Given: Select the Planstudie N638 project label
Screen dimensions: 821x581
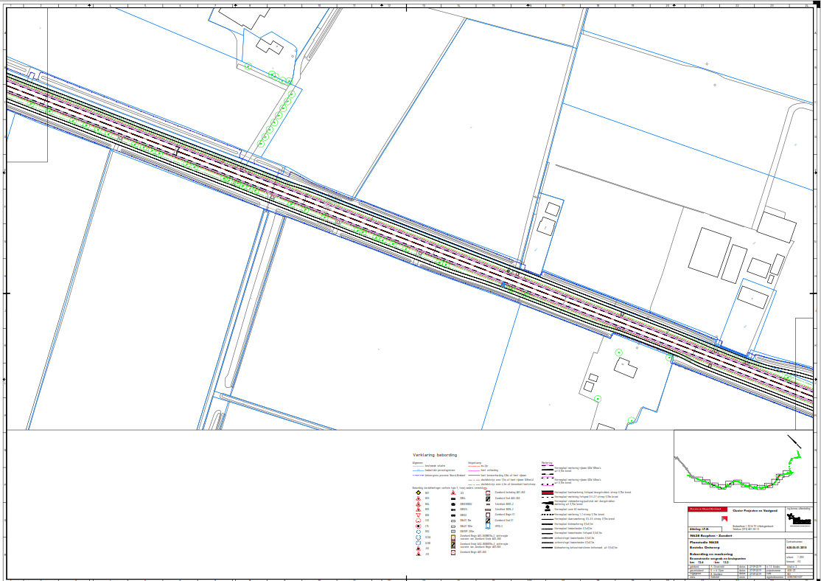Looking at the screenshot, I should pos(702,542).
